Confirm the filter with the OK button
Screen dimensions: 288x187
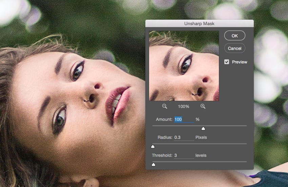pos(234,36)
